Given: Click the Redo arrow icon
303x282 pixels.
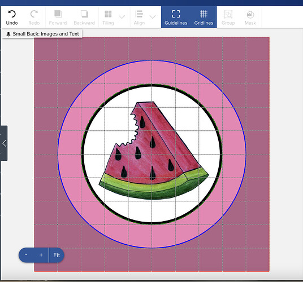Looking at the screenshot, I should pyautogui.click(x=34, y=14).
